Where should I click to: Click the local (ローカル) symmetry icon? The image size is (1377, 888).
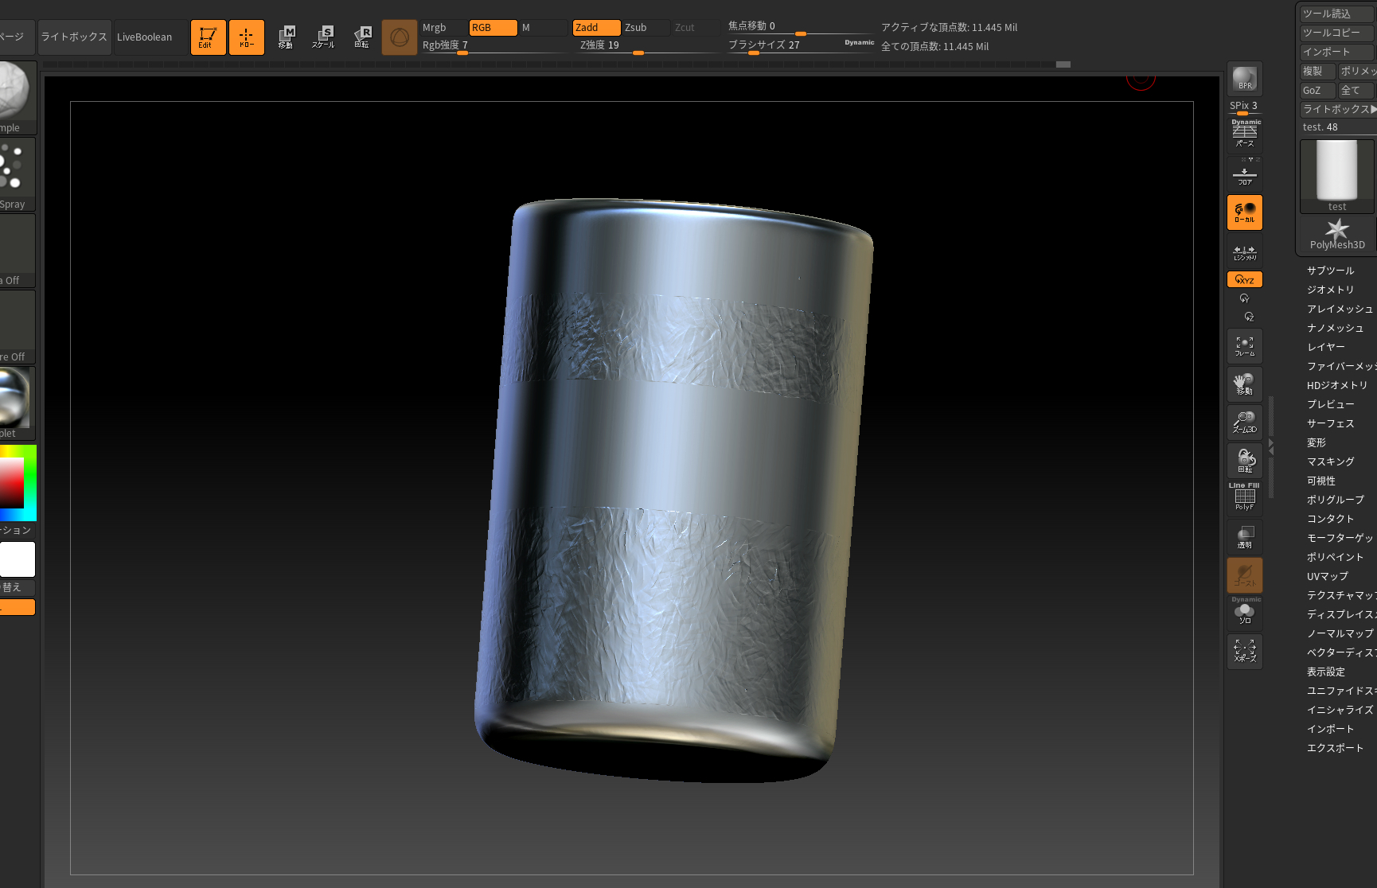point(1245,212)
